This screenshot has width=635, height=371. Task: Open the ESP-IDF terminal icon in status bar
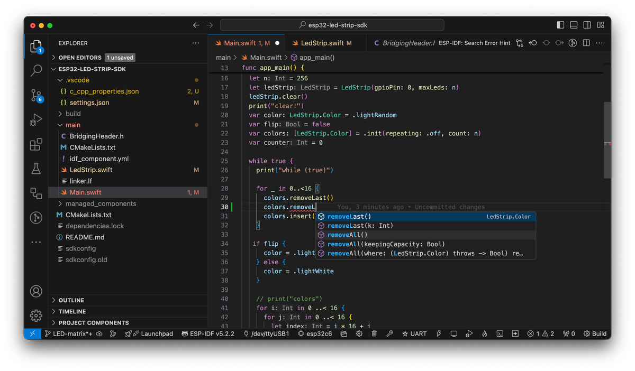pos(499,333)
